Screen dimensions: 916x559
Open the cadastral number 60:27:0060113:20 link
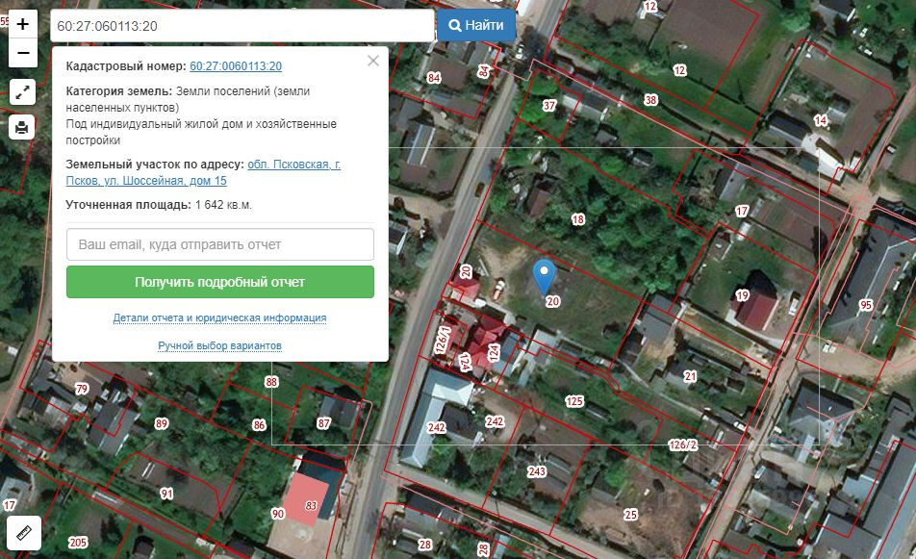click(236, 66)
